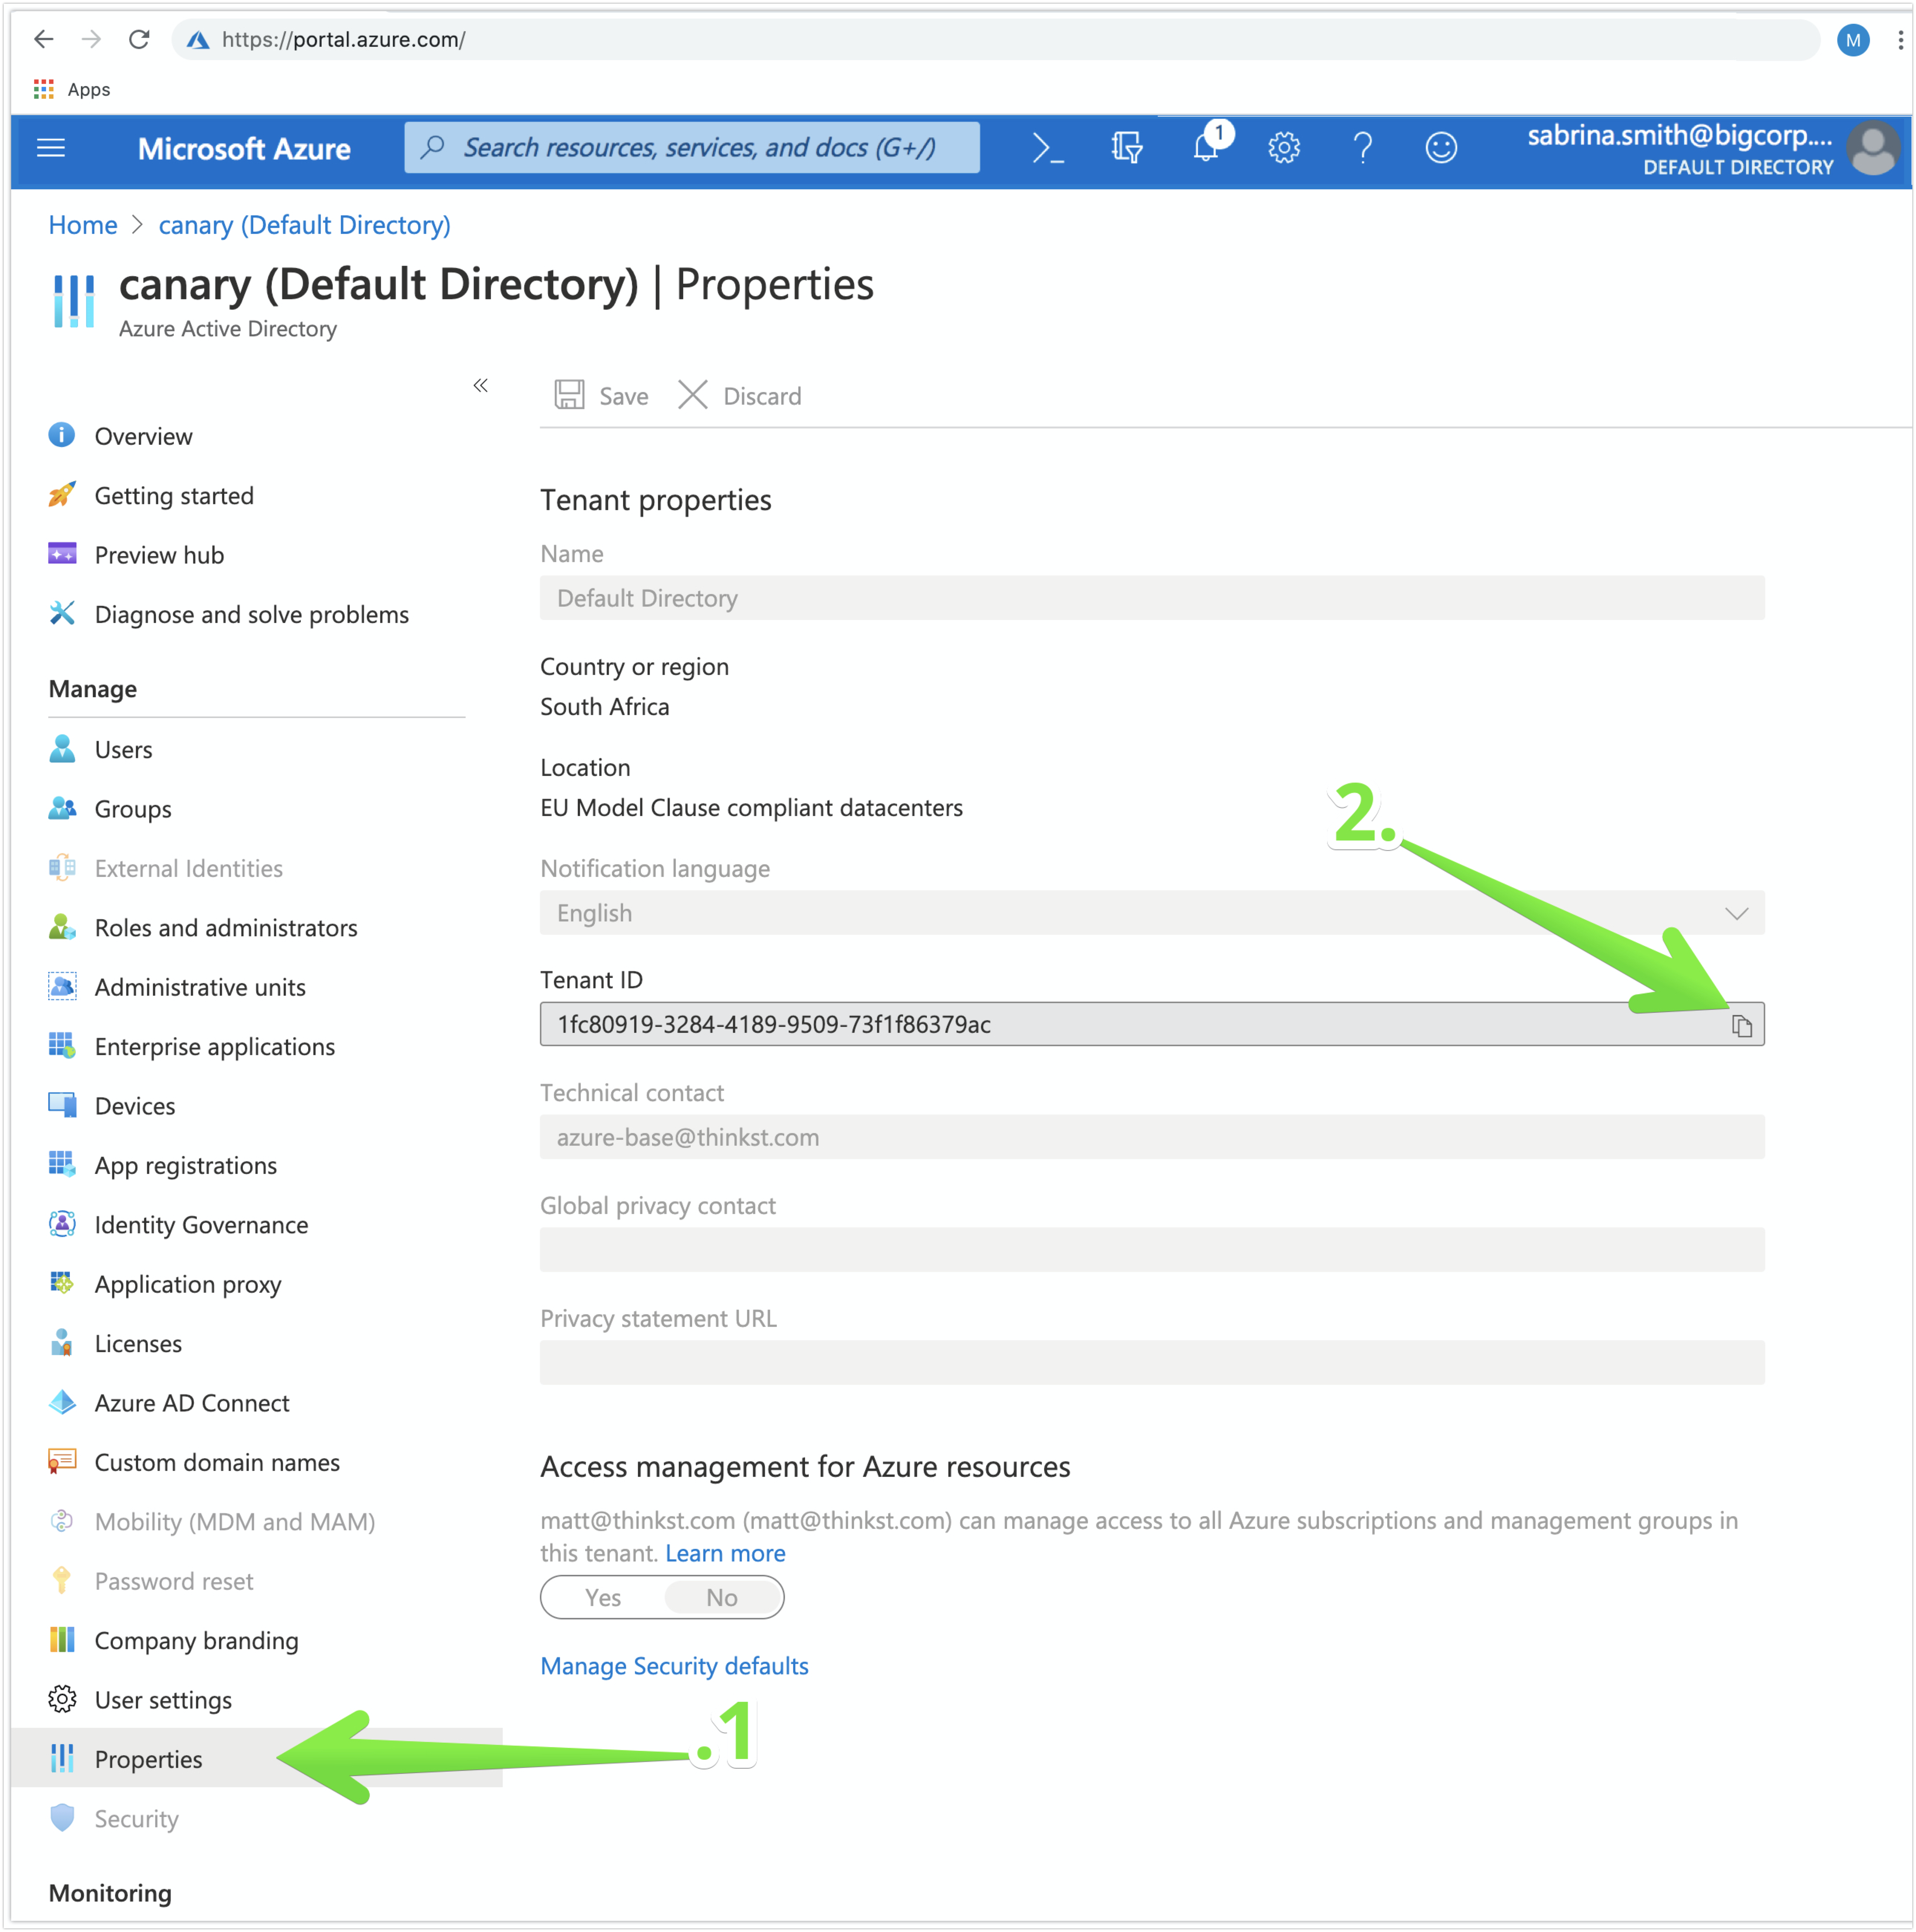Open Cloud Shell from the top bar
1916x1932 pixels.
(x=1047, y=148)
